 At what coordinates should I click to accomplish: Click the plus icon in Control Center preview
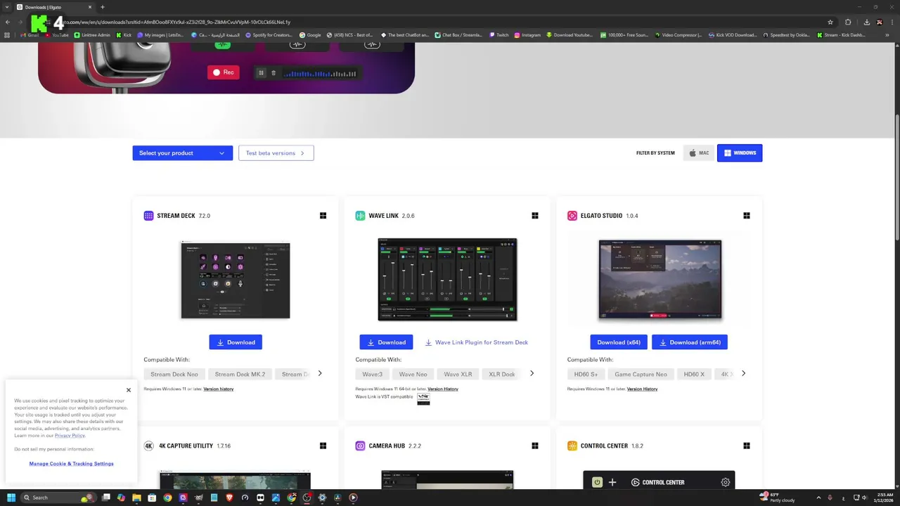click(612, 482)
